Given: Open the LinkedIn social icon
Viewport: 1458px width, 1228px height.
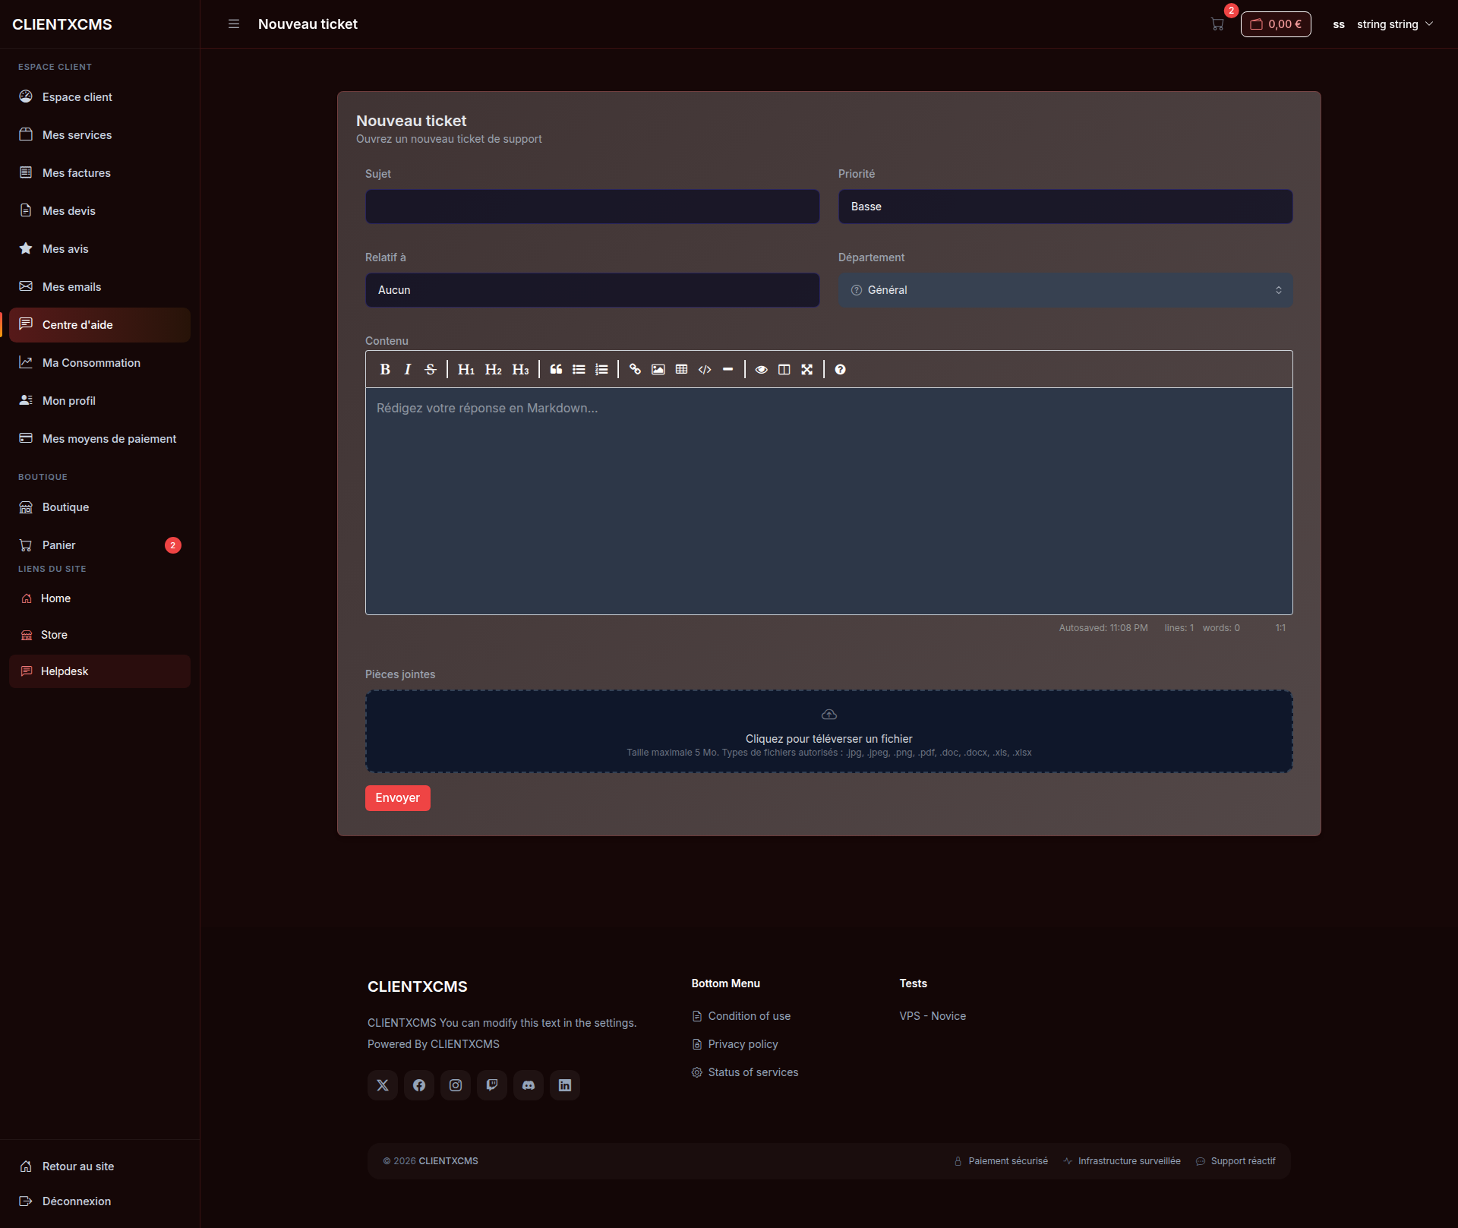Looking at the screenshot, I should (x=565, y=1085).
